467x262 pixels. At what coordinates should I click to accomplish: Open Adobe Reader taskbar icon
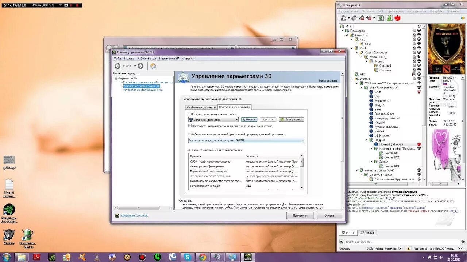(37, 257)
